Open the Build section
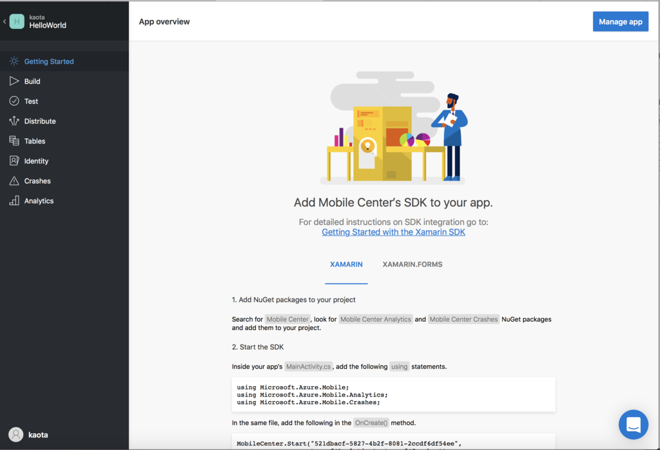Image resolution: width=660 pixels, height=450 pixels. click(x=64, y=81)
